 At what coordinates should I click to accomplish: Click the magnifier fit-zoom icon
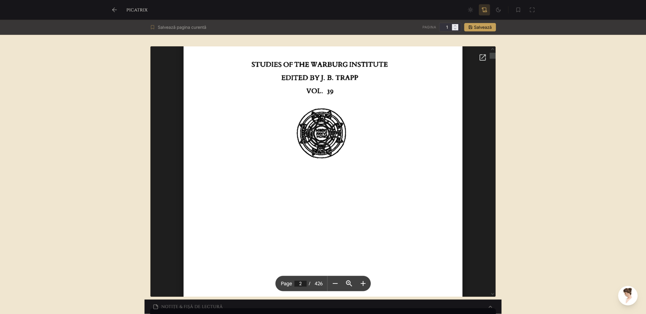pos(349,283)
